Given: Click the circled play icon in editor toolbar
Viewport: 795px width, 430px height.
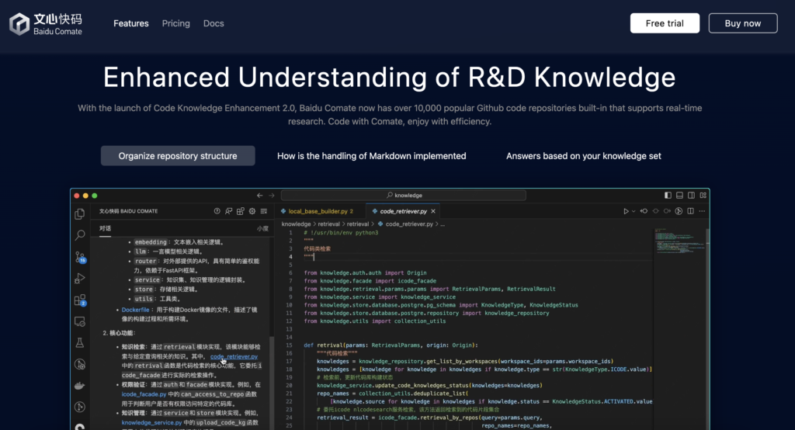Looking at the screenshot, I should [679, 211].
